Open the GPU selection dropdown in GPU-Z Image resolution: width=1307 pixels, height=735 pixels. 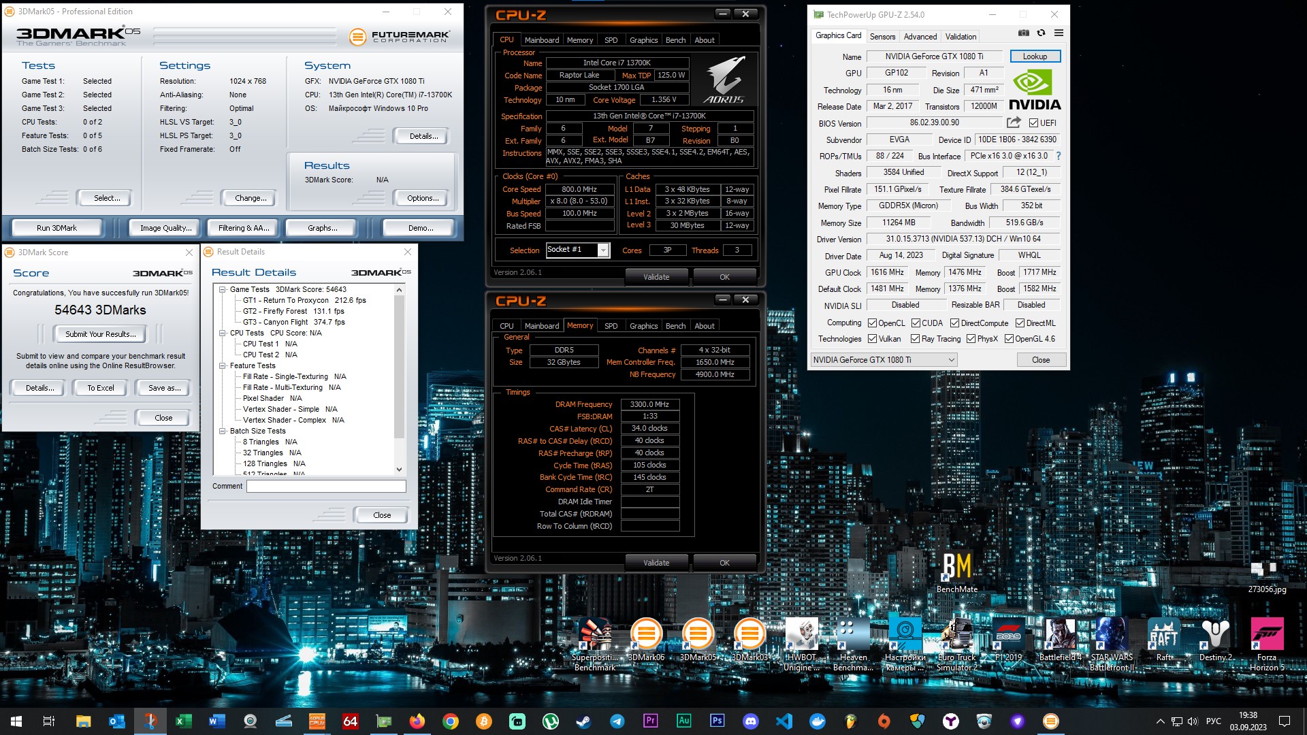[x=884, y=360]
